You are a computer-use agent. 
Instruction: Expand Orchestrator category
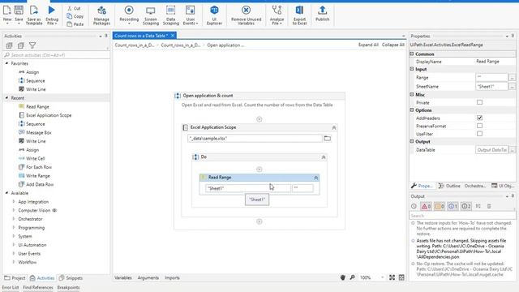pos(14,219)
